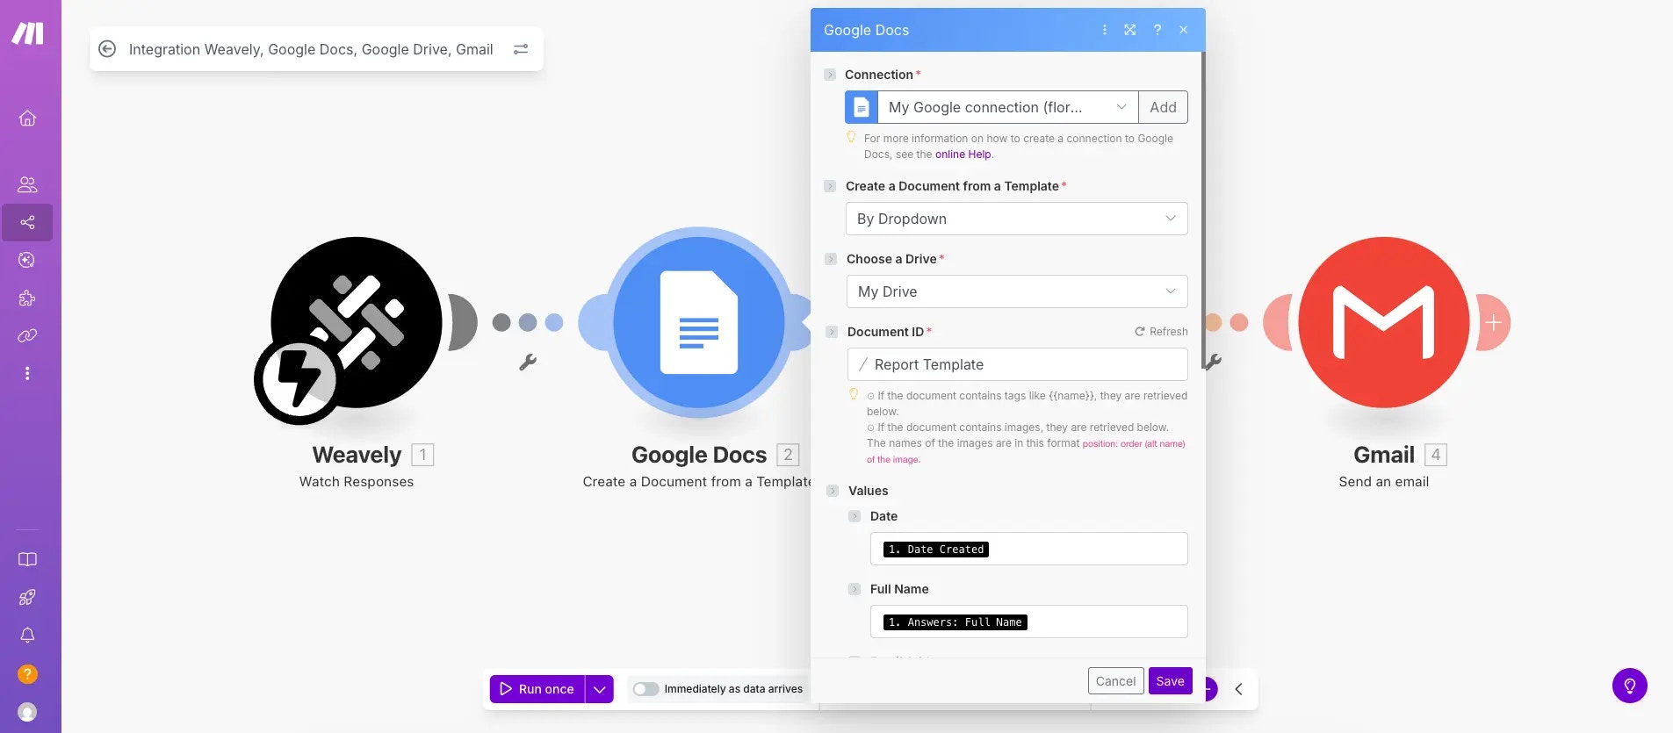This screenshot has width=1673, height=733.
Task: Click the Date Created mapped tag
Action: click(936, 550)
